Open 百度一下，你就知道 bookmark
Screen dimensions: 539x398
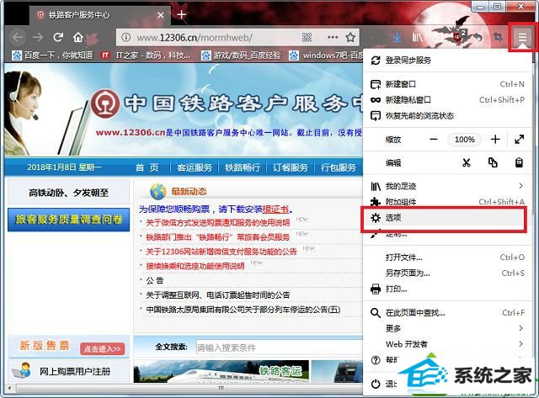pyautogui.click(x=52, y=55)
